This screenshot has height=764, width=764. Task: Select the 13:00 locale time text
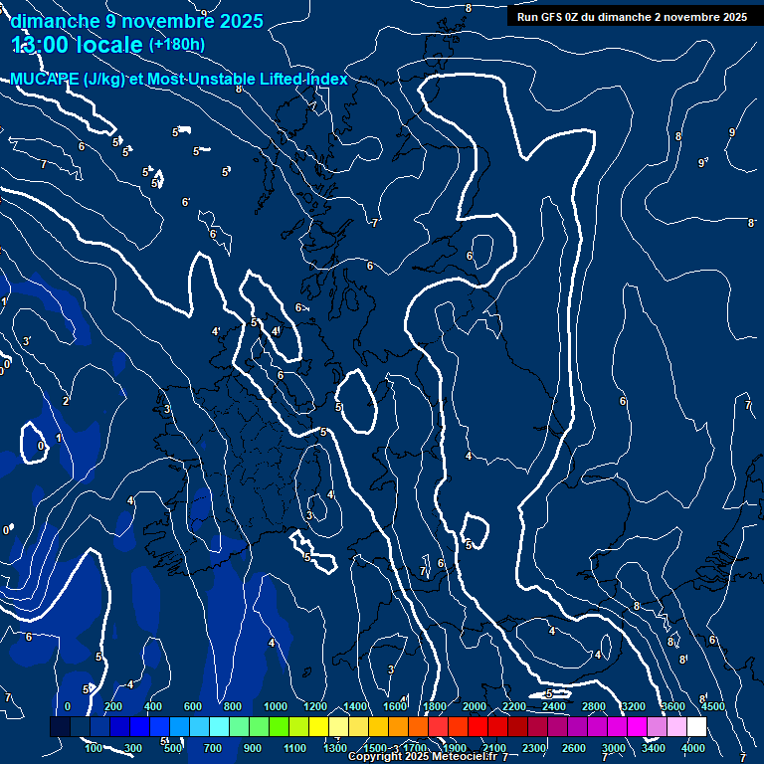click(78, 45)
